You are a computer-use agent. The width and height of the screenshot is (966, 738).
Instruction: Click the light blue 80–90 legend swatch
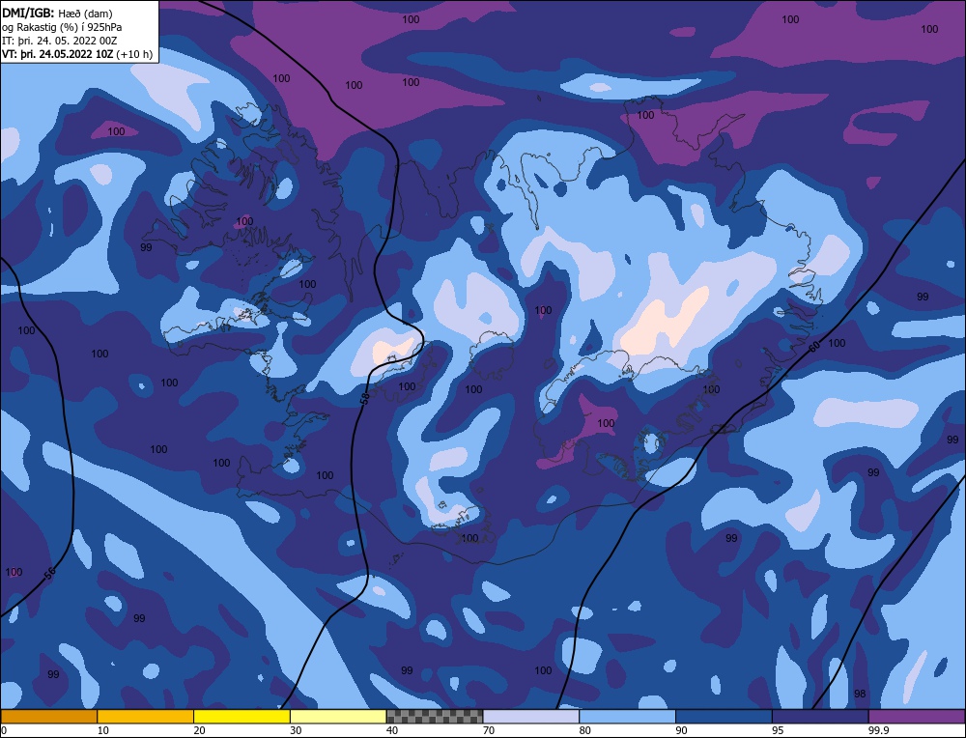tap(627, 717)
